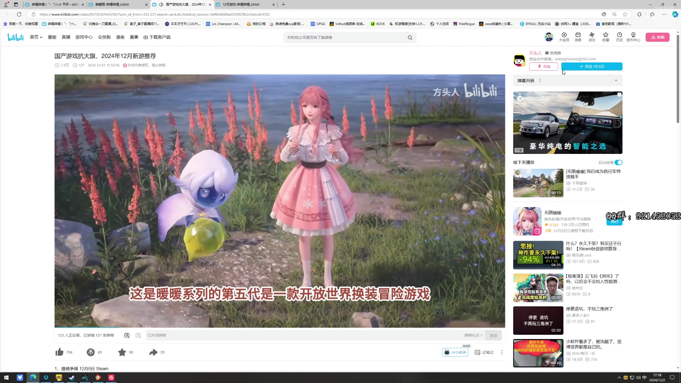This screenshot has height=383, width=681.
Task: Click the bilibili search input box
Action: pos(344,38)
